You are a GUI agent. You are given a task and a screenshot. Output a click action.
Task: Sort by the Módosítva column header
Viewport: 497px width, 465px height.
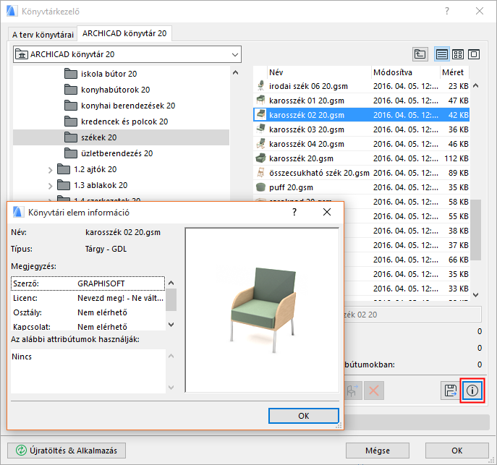405,72
